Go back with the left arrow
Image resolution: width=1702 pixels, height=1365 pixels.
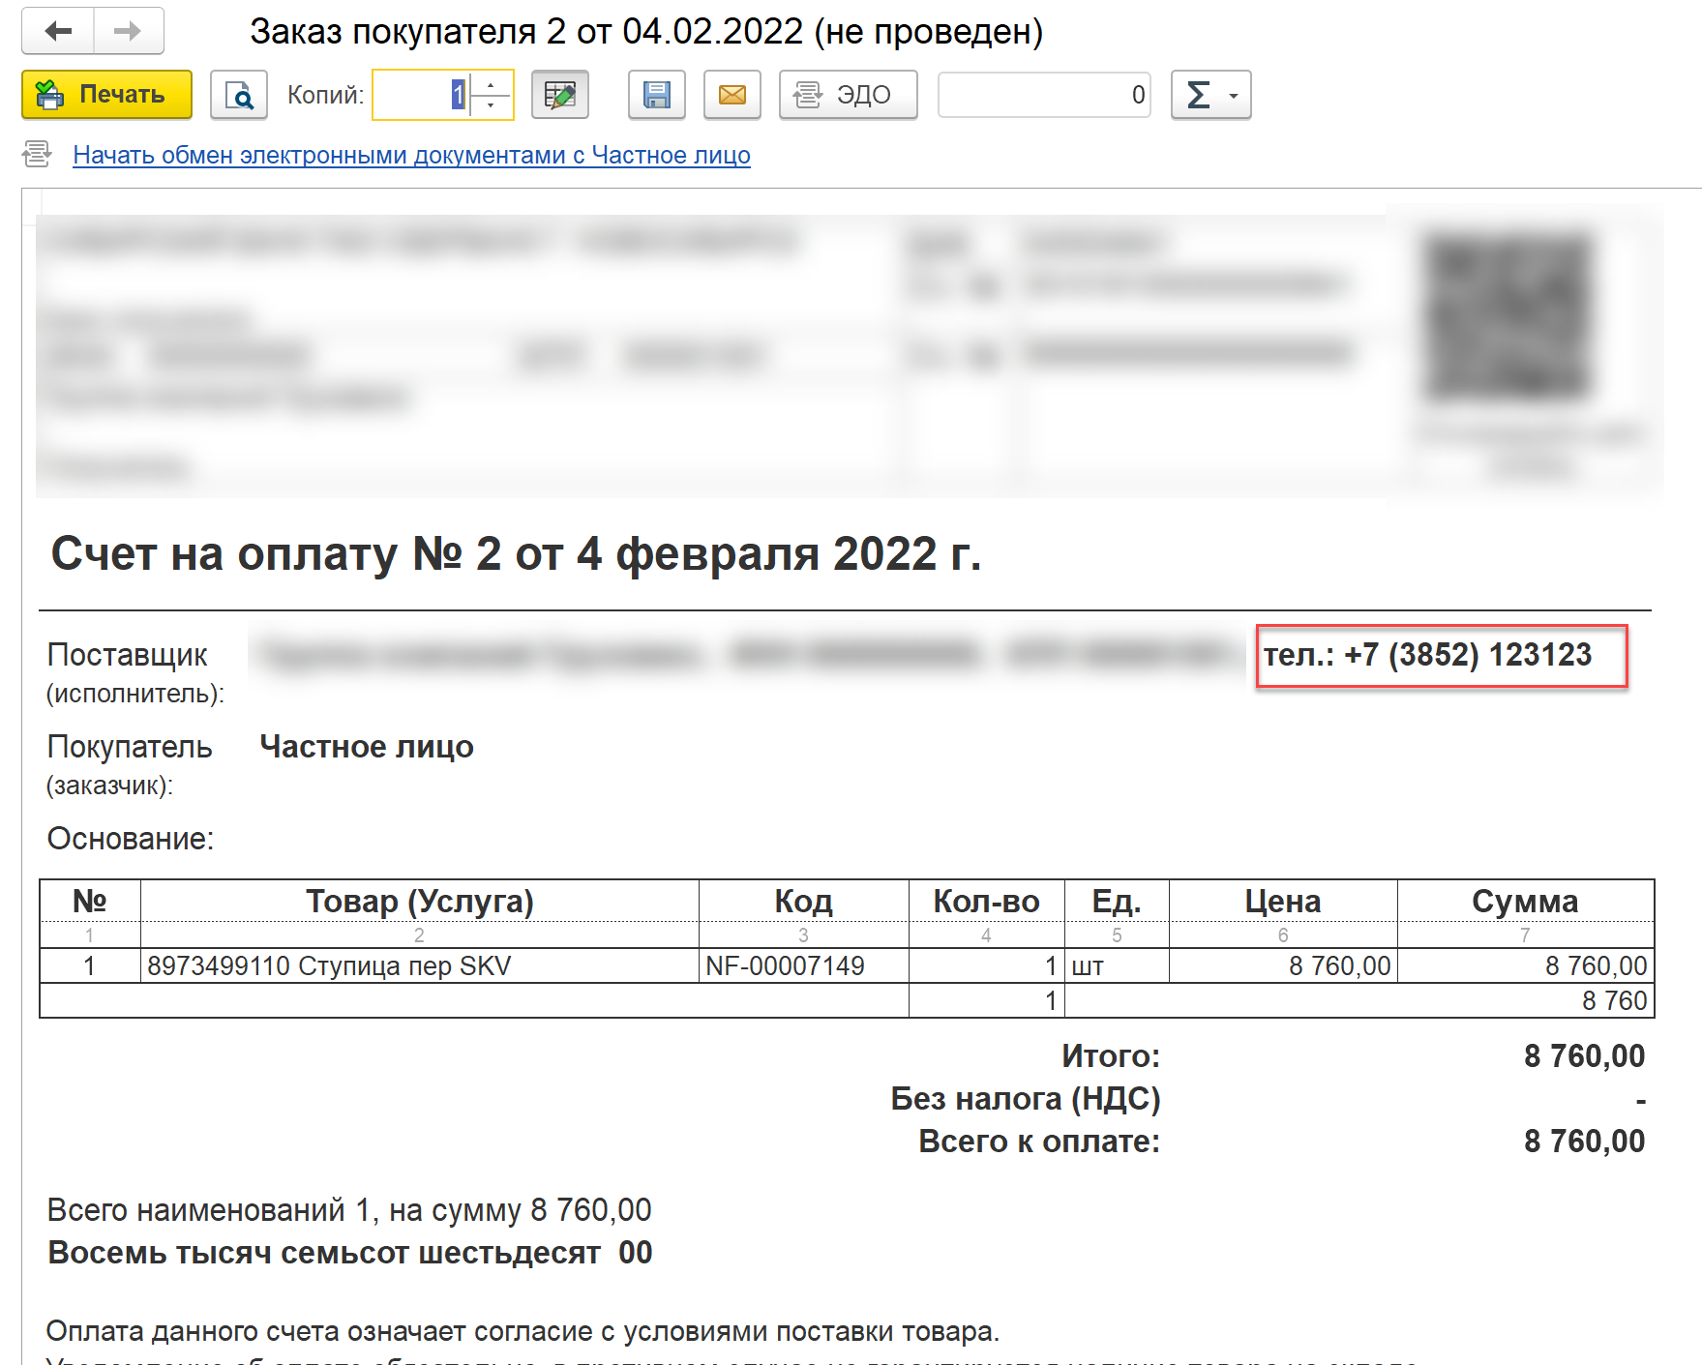pyautogui.click(x=58, y=32)
